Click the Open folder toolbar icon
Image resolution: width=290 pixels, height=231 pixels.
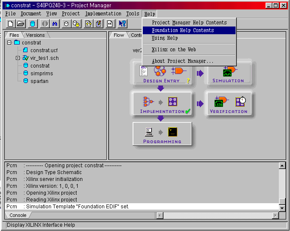pos(20,24)
